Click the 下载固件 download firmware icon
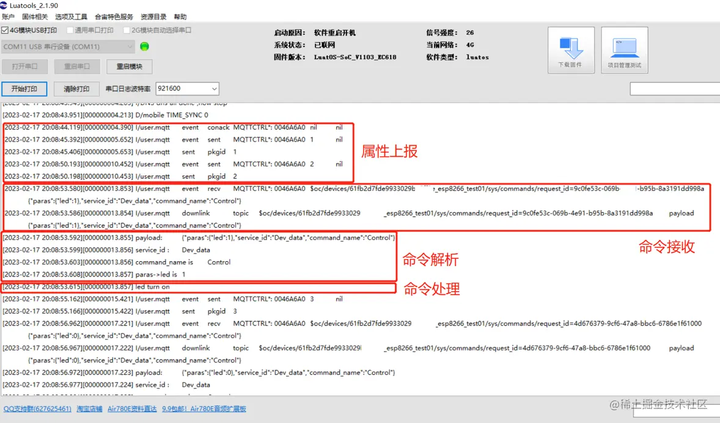720x423 pixels. pos(571,49)
